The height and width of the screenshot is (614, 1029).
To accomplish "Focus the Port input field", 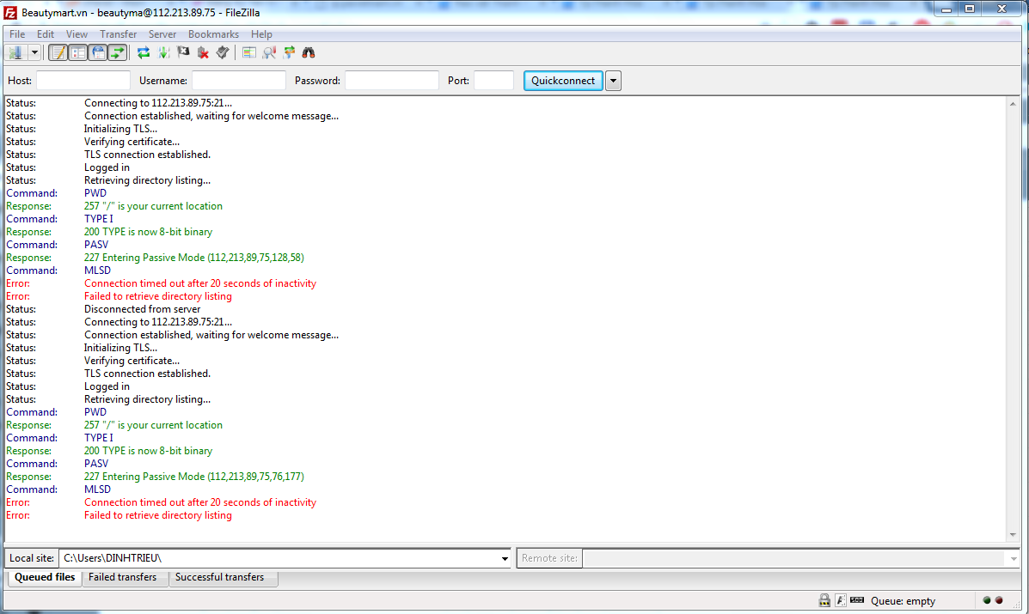I will (x=493, y=81).
